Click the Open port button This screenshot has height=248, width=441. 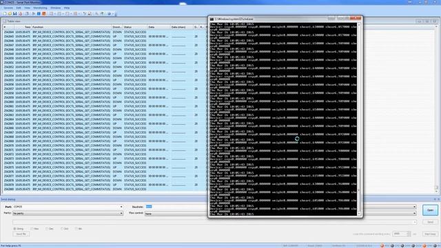(430, 210)
